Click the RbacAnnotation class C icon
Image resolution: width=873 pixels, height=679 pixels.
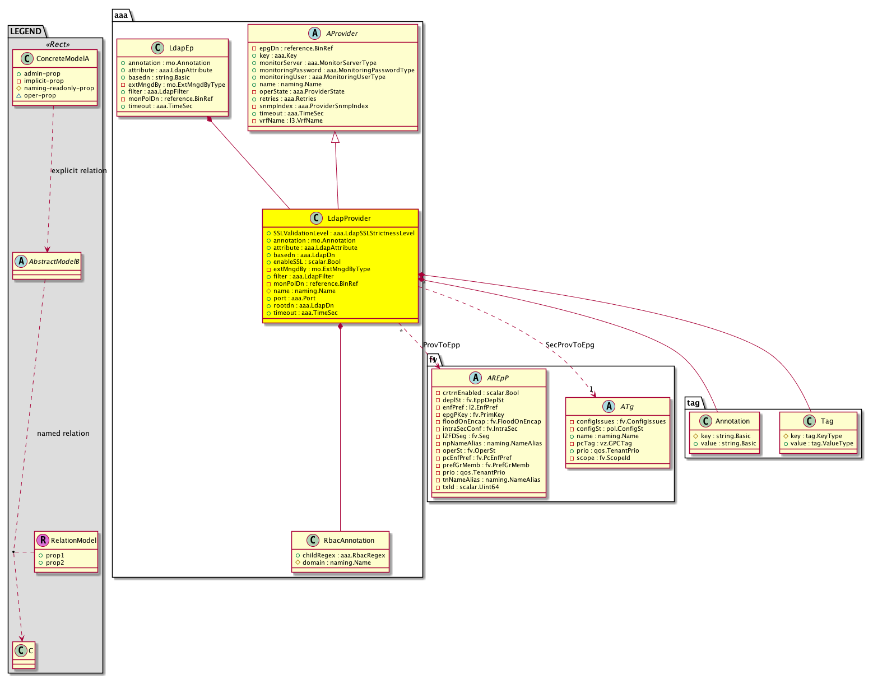point(313,541)
